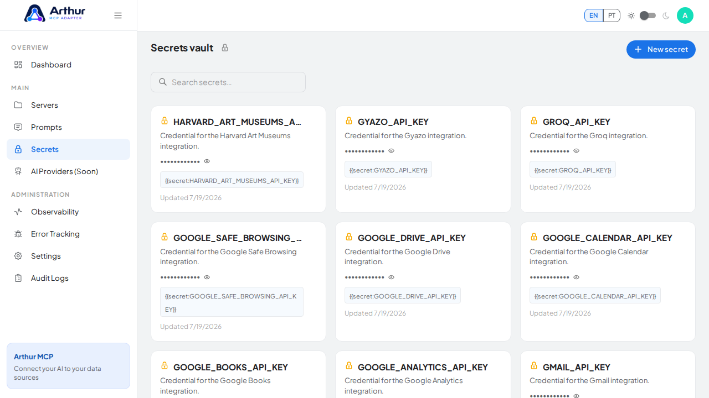Copy the {{secret:GOOGLE_SAFE_BROWSING_API_KEY}} reference
Viewport: 709px width, 398px height.
[232, 302]
